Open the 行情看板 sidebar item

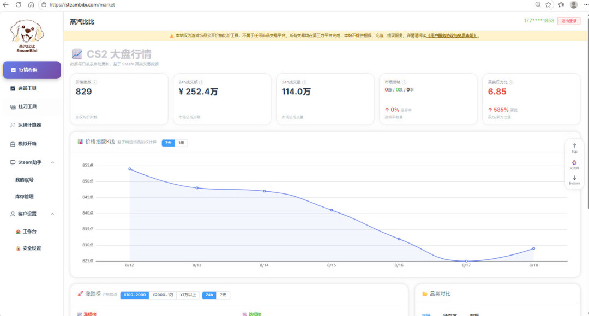point(32,70)
